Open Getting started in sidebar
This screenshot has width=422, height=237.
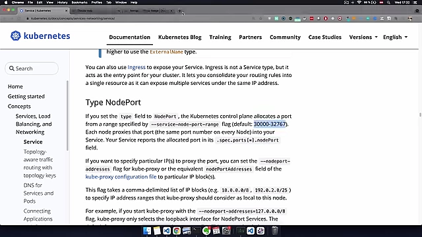26,97
